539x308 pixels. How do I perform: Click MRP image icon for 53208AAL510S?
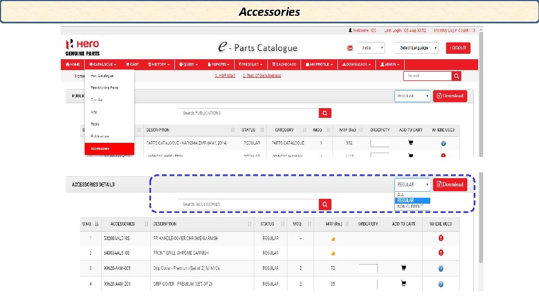click(333, 239)
